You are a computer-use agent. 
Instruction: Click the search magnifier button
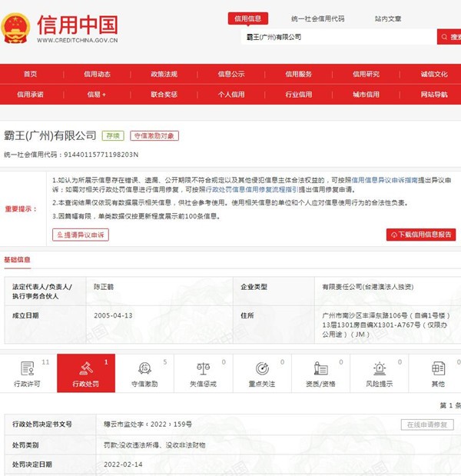[449, 37]
